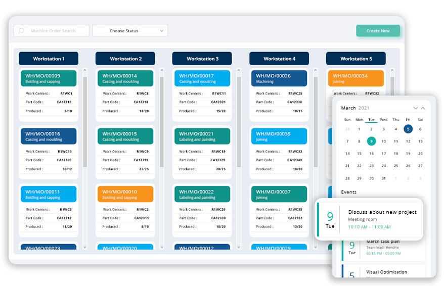This screenshot has width=444, height=286.
Task: Open order card WH/MO/00009
Action: [x=49, y=78]
